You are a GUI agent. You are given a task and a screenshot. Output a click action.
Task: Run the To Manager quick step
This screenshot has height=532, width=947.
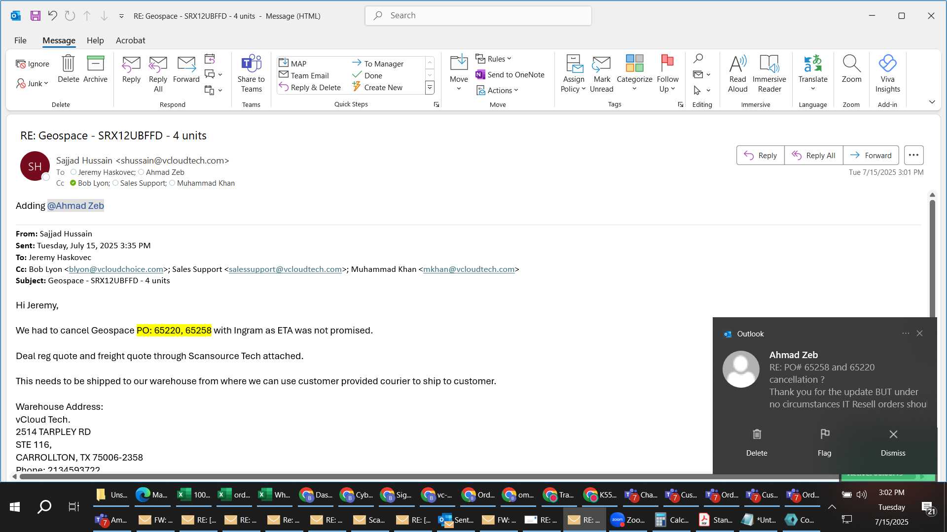378,64
